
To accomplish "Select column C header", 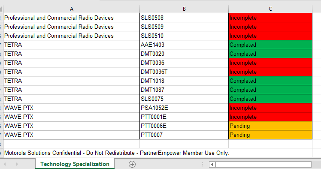I will 270,9.
